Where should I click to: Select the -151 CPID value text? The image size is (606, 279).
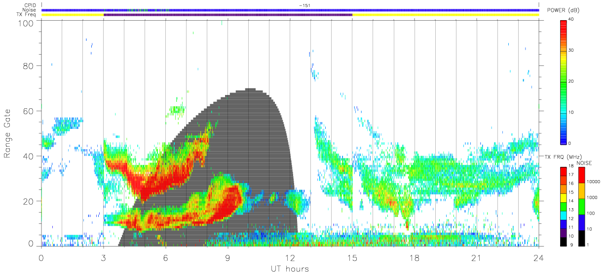(x=304, y=5)
